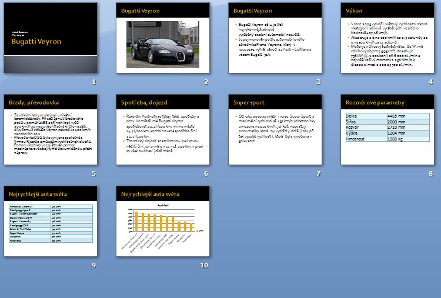Click the slide number 2 label
Image resolution: width=441 pixels, height=298 pixels.
click(206, 82)
